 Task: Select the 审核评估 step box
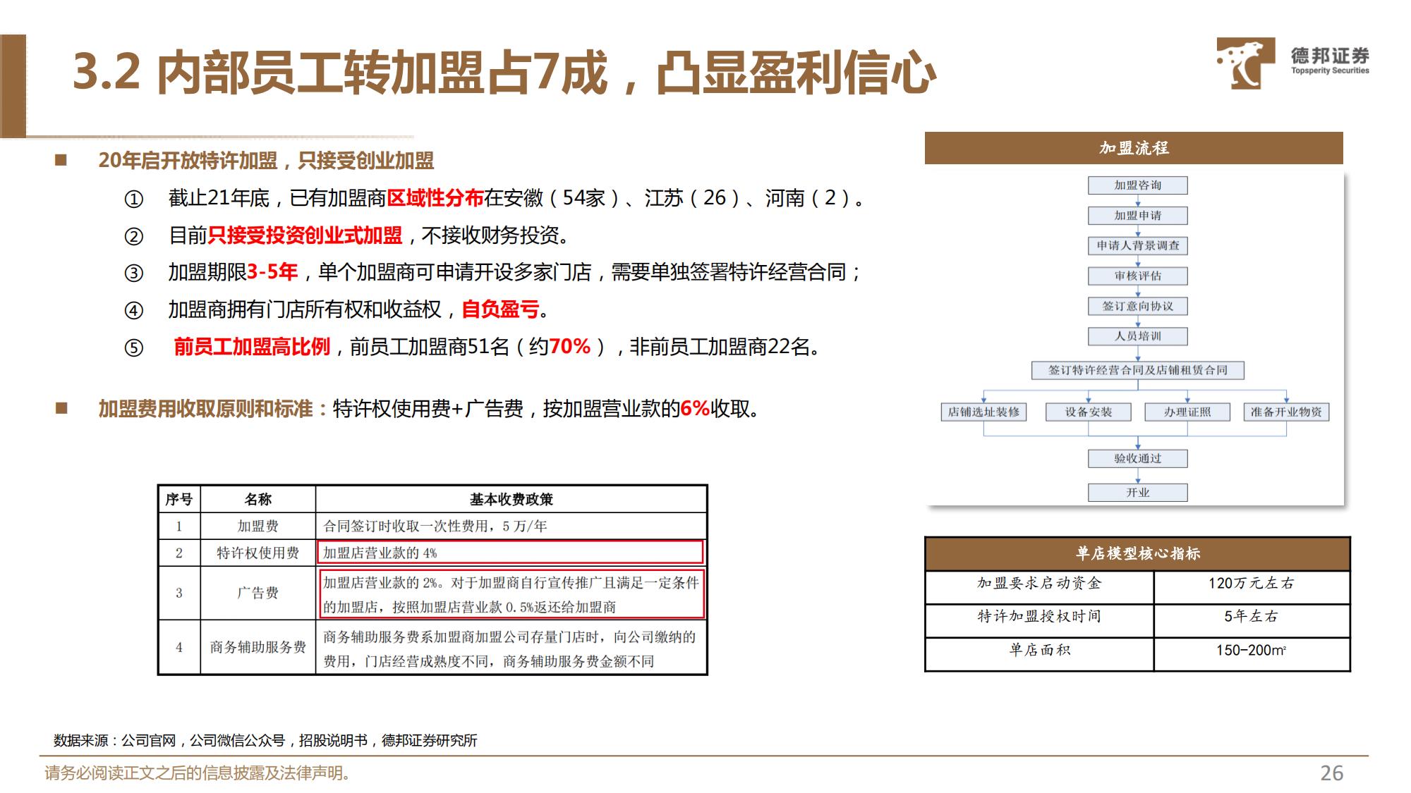point(1137,276)
